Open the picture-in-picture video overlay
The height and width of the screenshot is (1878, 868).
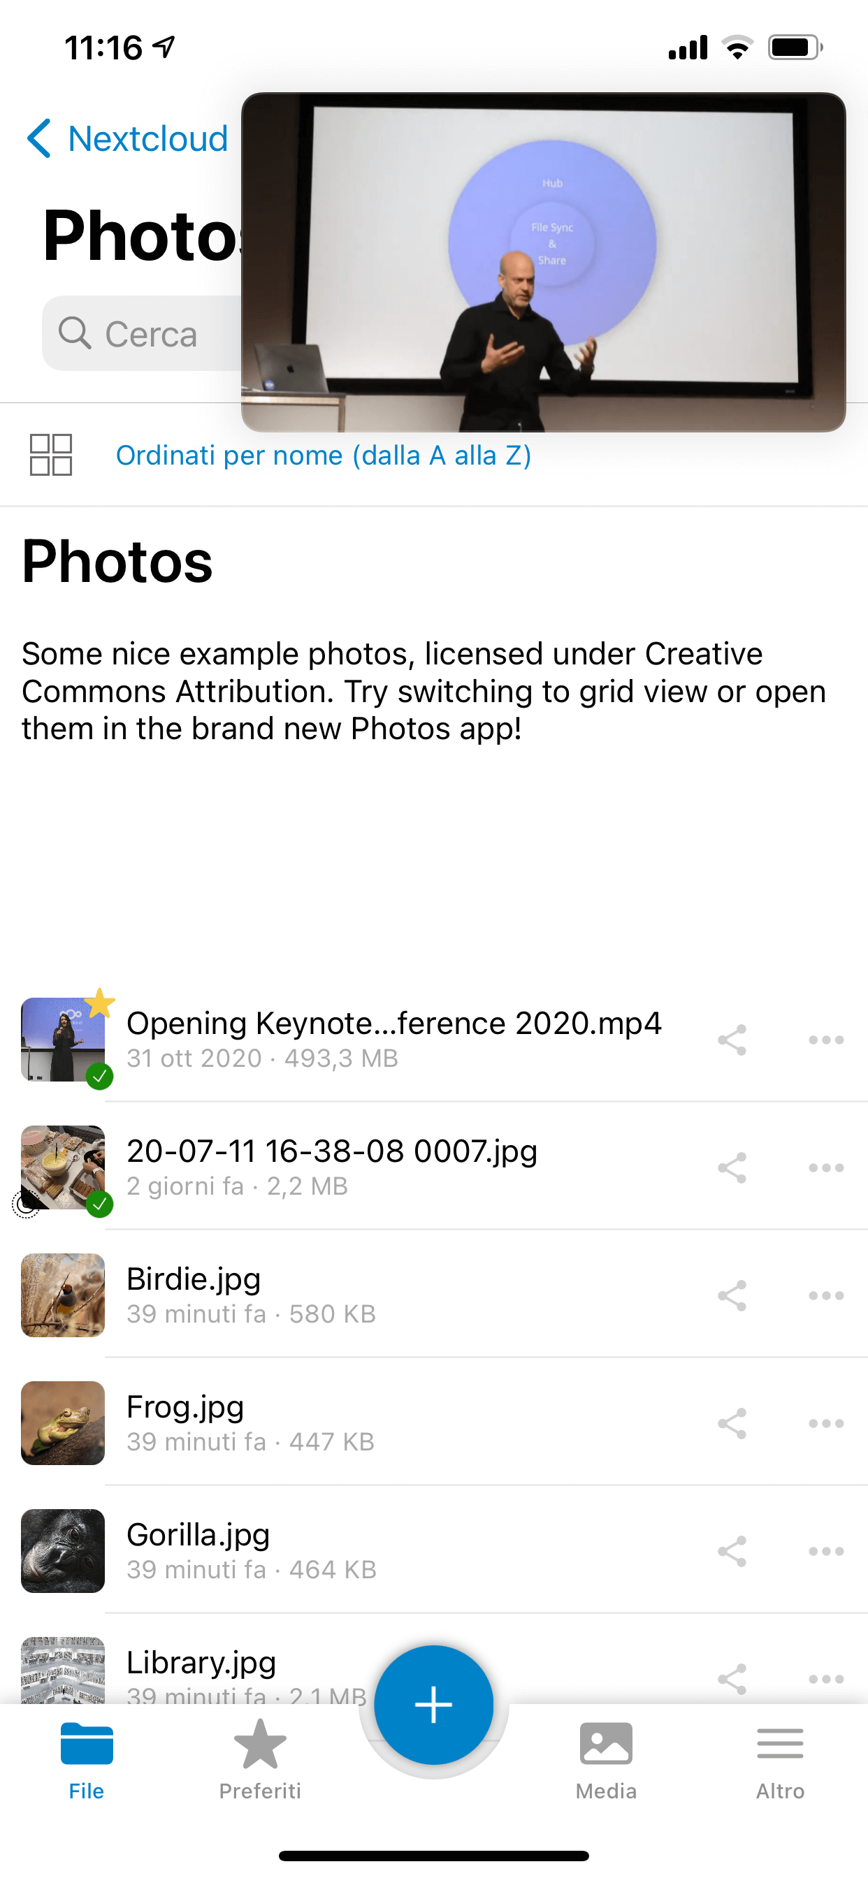[x=544, y=263]
